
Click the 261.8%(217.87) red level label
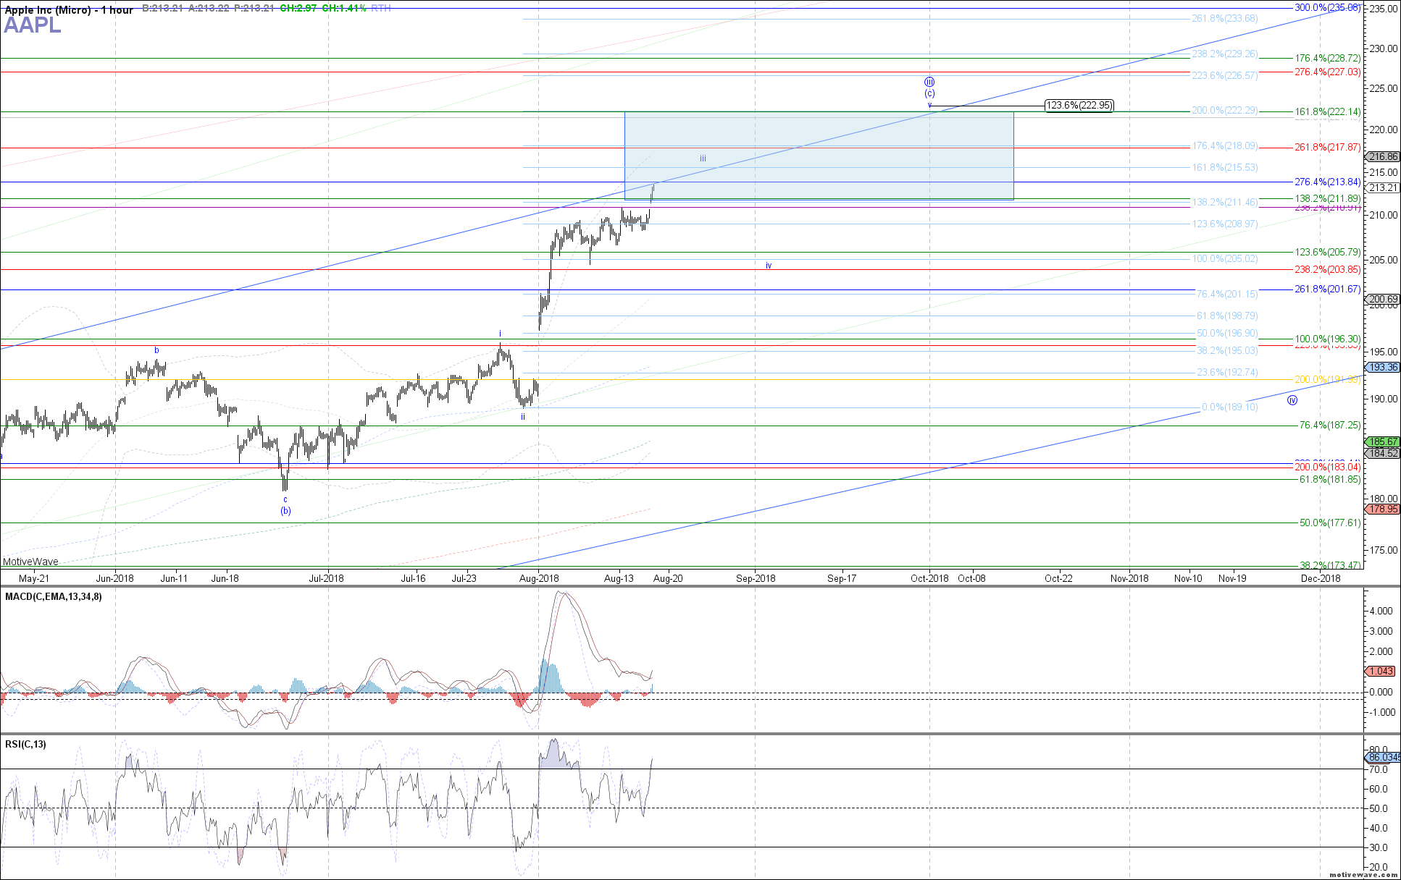(x=1328, y=147)
